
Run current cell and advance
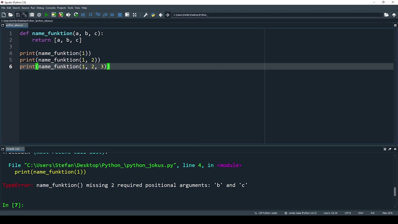61,15
